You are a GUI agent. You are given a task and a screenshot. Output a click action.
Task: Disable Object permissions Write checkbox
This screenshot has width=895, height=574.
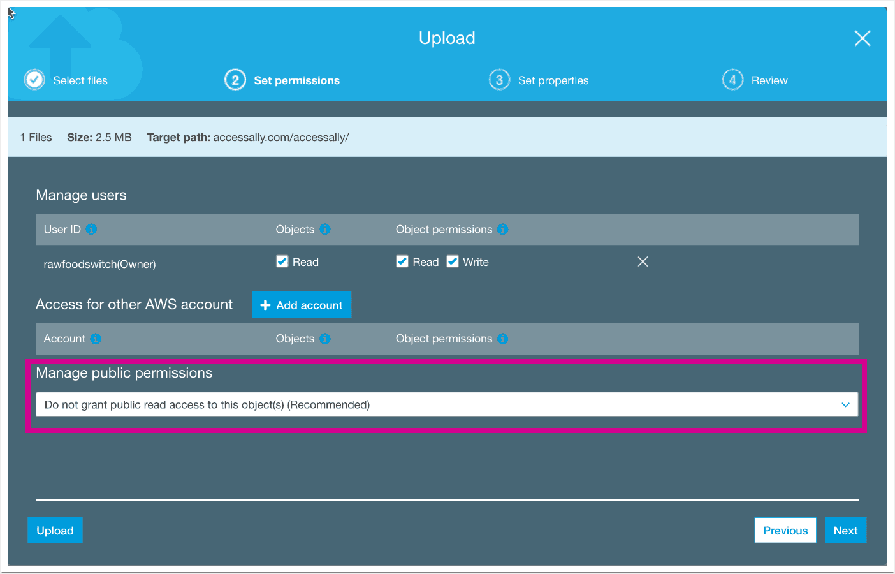point(453,261)
